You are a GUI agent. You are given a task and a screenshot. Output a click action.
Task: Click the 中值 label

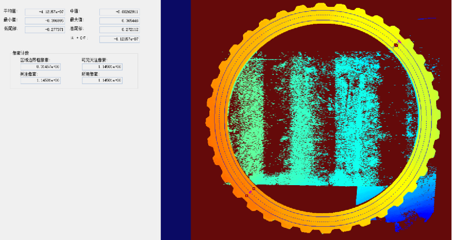[75, 11]
